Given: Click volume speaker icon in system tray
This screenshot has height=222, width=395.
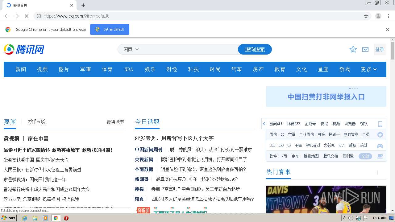Looking at the screenshot, I should (351, 218).
